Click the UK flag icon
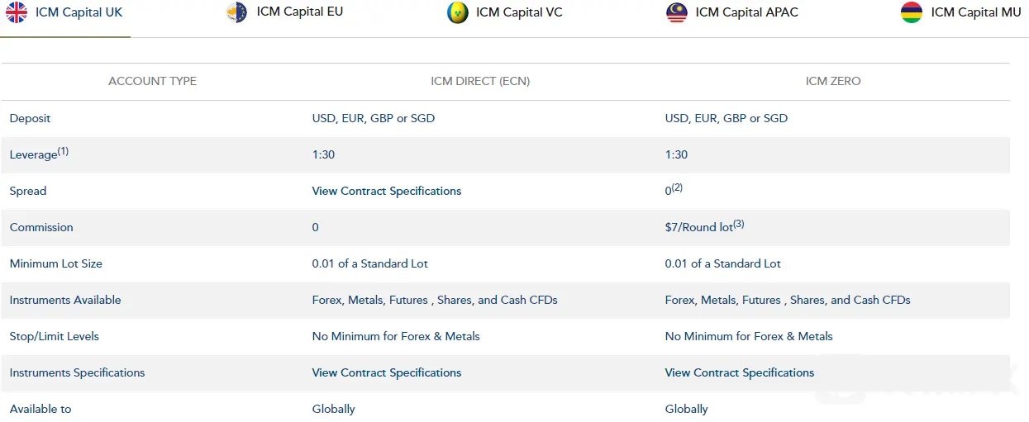Image resolution: width=1029 pixels, height=422 pixels. 17,12
